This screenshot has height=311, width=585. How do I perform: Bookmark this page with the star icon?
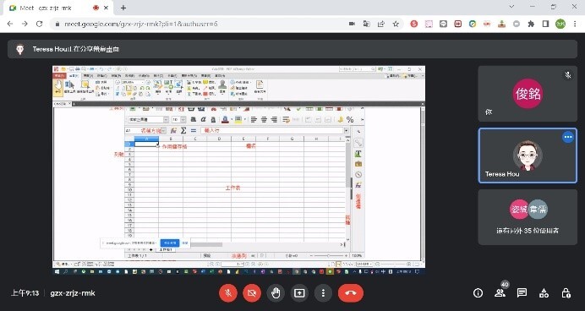click(x=396, y=24)
